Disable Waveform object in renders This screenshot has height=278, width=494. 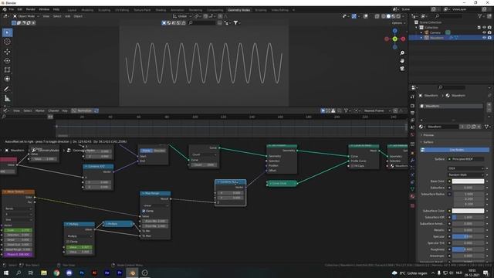489,38
